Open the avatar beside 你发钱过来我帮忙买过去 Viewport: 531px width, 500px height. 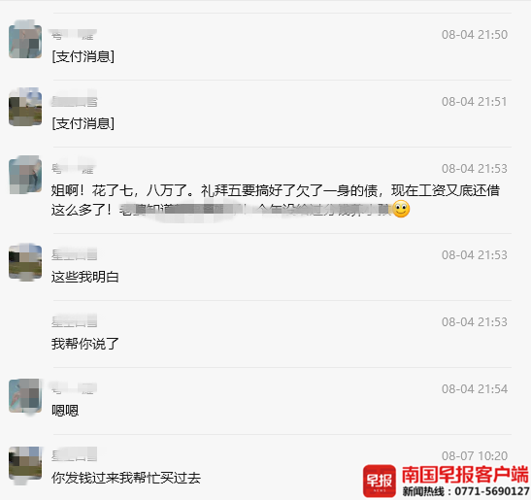(x=25, y=463)
